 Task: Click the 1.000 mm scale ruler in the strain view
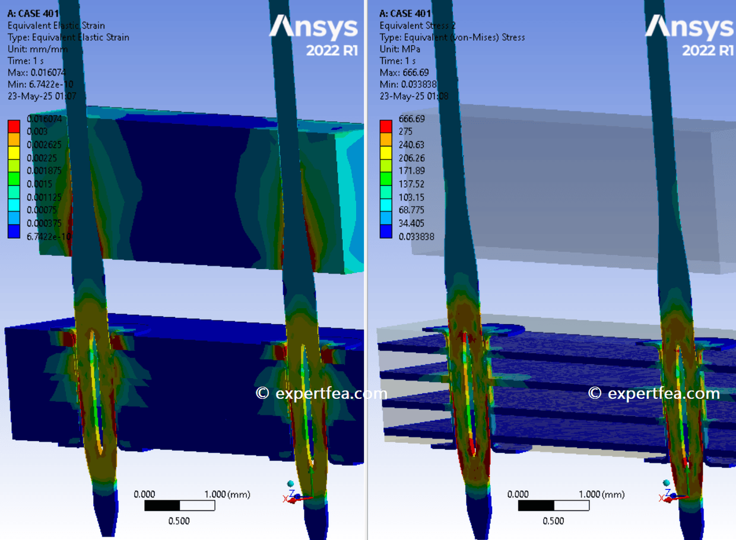click(181, 505)
